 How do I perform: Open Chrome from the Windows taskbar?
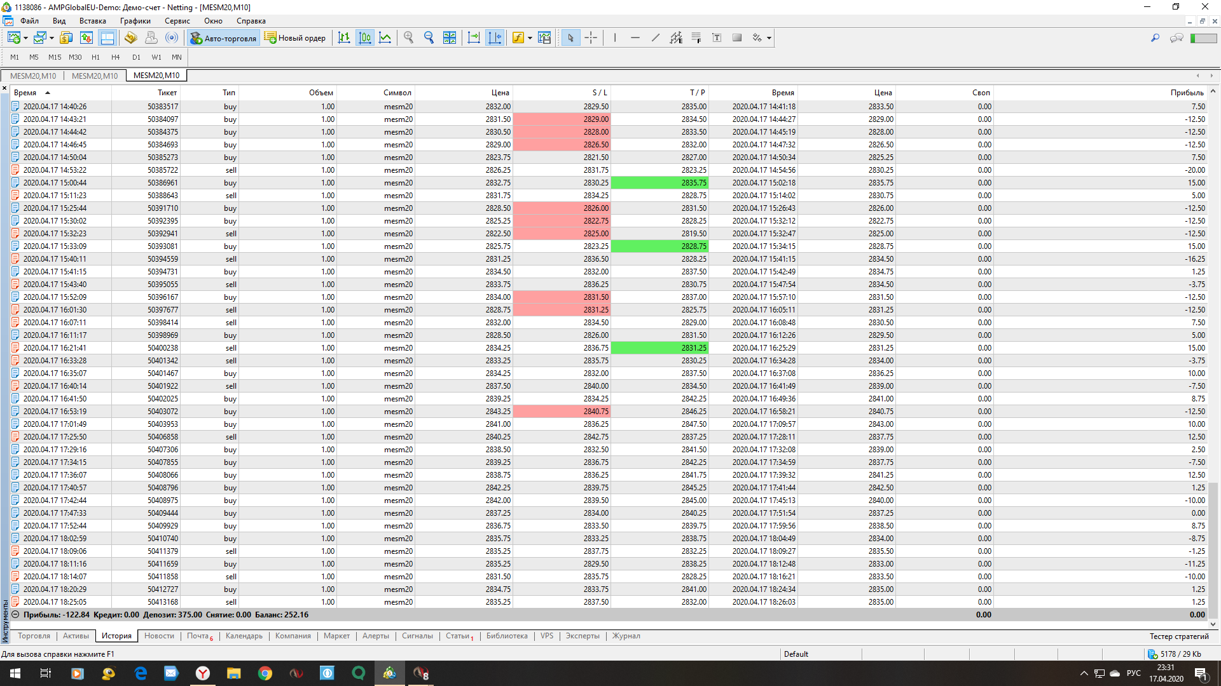click(265, 673)
